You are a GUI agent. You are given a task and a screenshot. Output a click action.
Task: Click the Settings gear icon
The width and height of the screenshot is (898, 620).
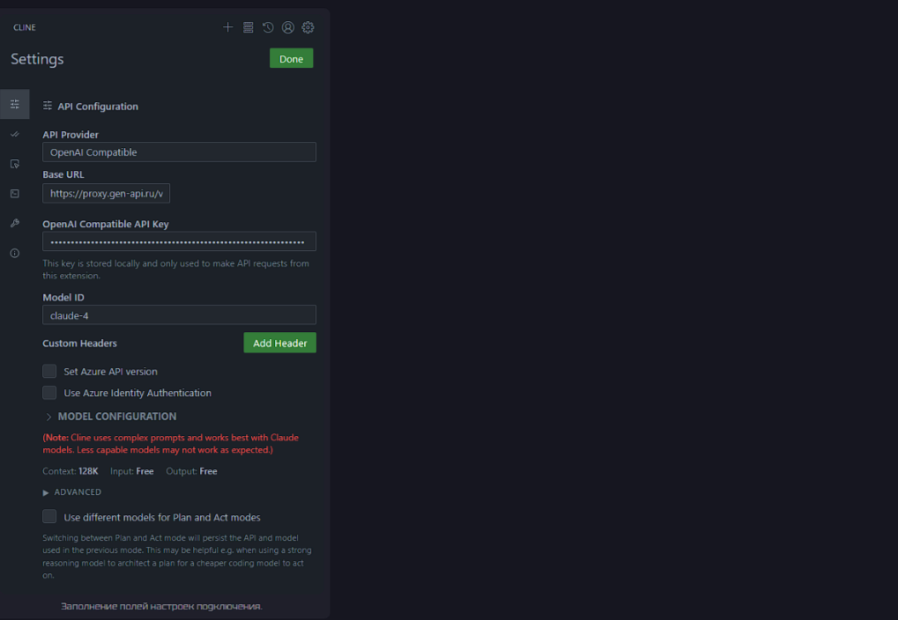(308, 27)
